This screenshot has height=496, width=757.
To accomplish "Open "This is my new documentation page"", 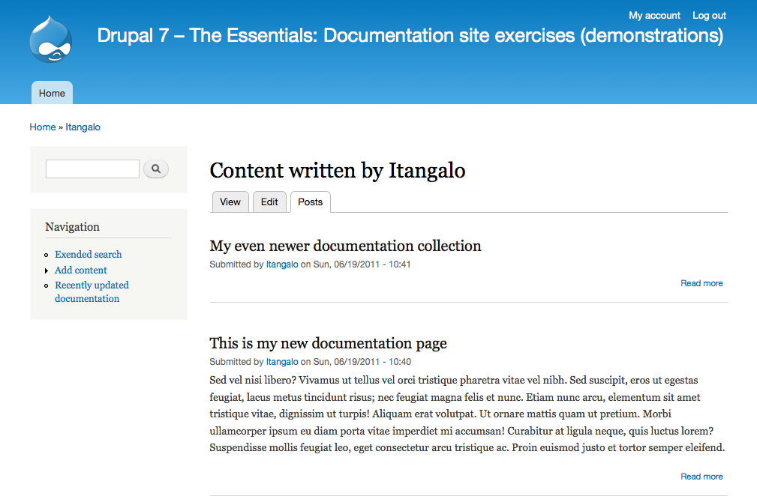I will point(328,343).
